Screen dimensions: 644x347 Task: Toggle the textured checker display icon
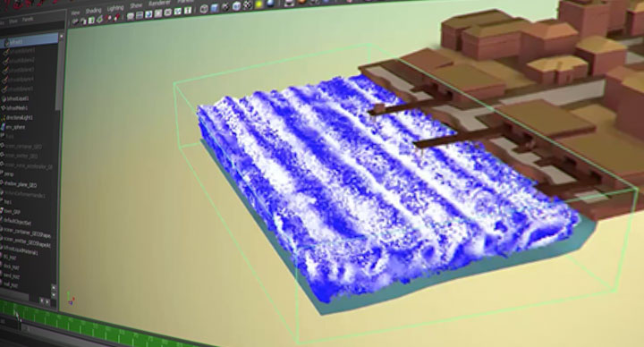pos(247,4)
